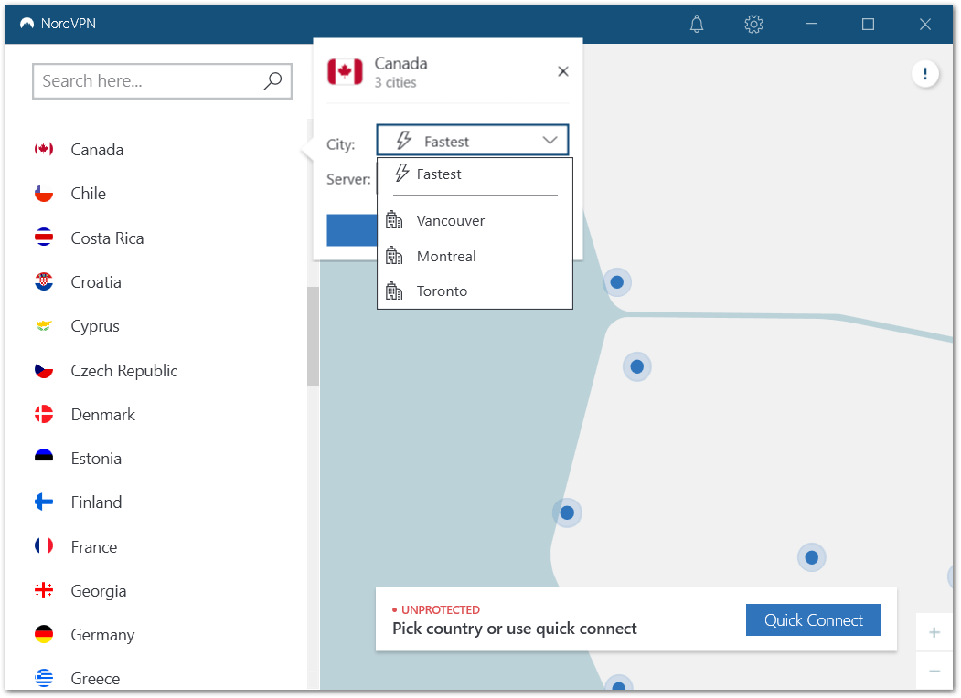Click the City dropdown chevron arrow

coord(550,140)
